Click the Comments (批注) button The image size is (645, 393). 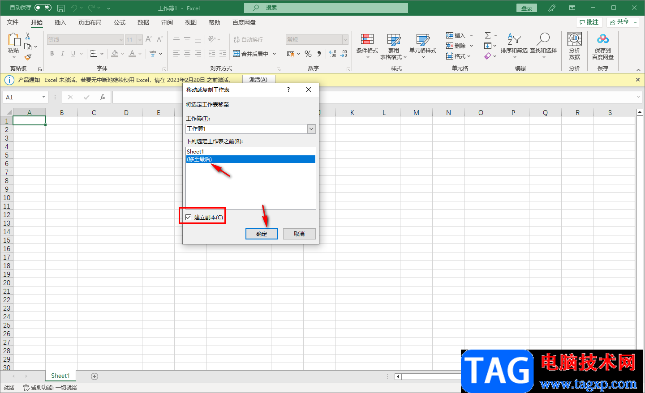[589, 22]
